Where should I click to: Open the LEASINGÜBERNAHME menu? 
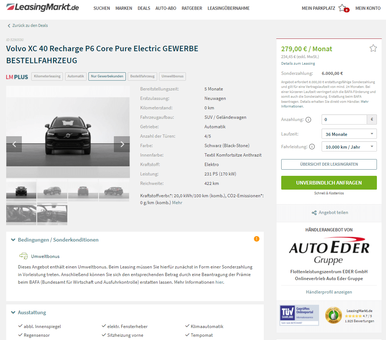click(228, 8)
